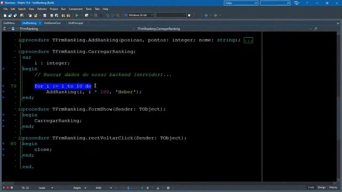
Task: Open the tab overflow chevron at right of tabs
Action: coord(338,23)
